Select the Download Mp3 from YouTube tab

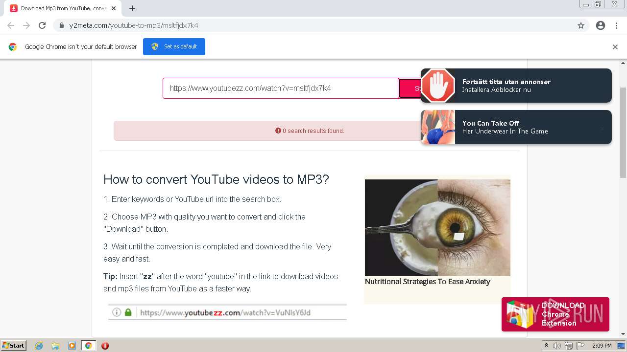pyautogui.click(x=62, y=8)
